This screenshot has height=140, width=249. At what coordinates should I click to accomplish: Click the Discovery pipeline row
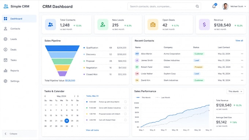pos(105,54)
